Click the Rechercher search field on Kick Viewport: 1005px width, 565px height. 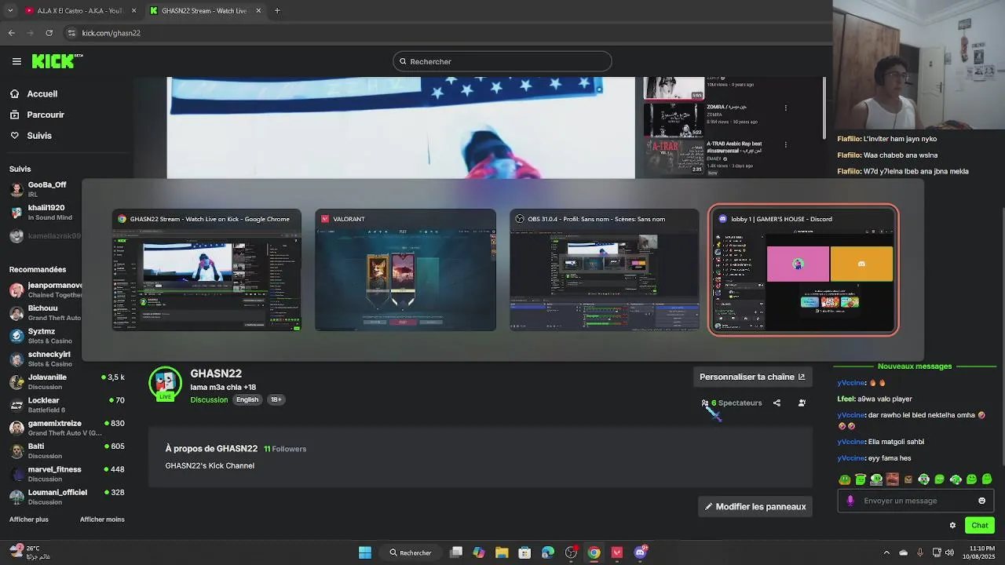(x=502, y=61)
